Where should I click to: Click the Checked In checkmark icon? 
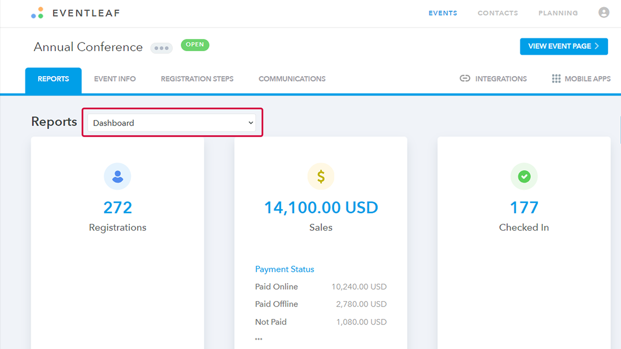click(x=524, y=176)
